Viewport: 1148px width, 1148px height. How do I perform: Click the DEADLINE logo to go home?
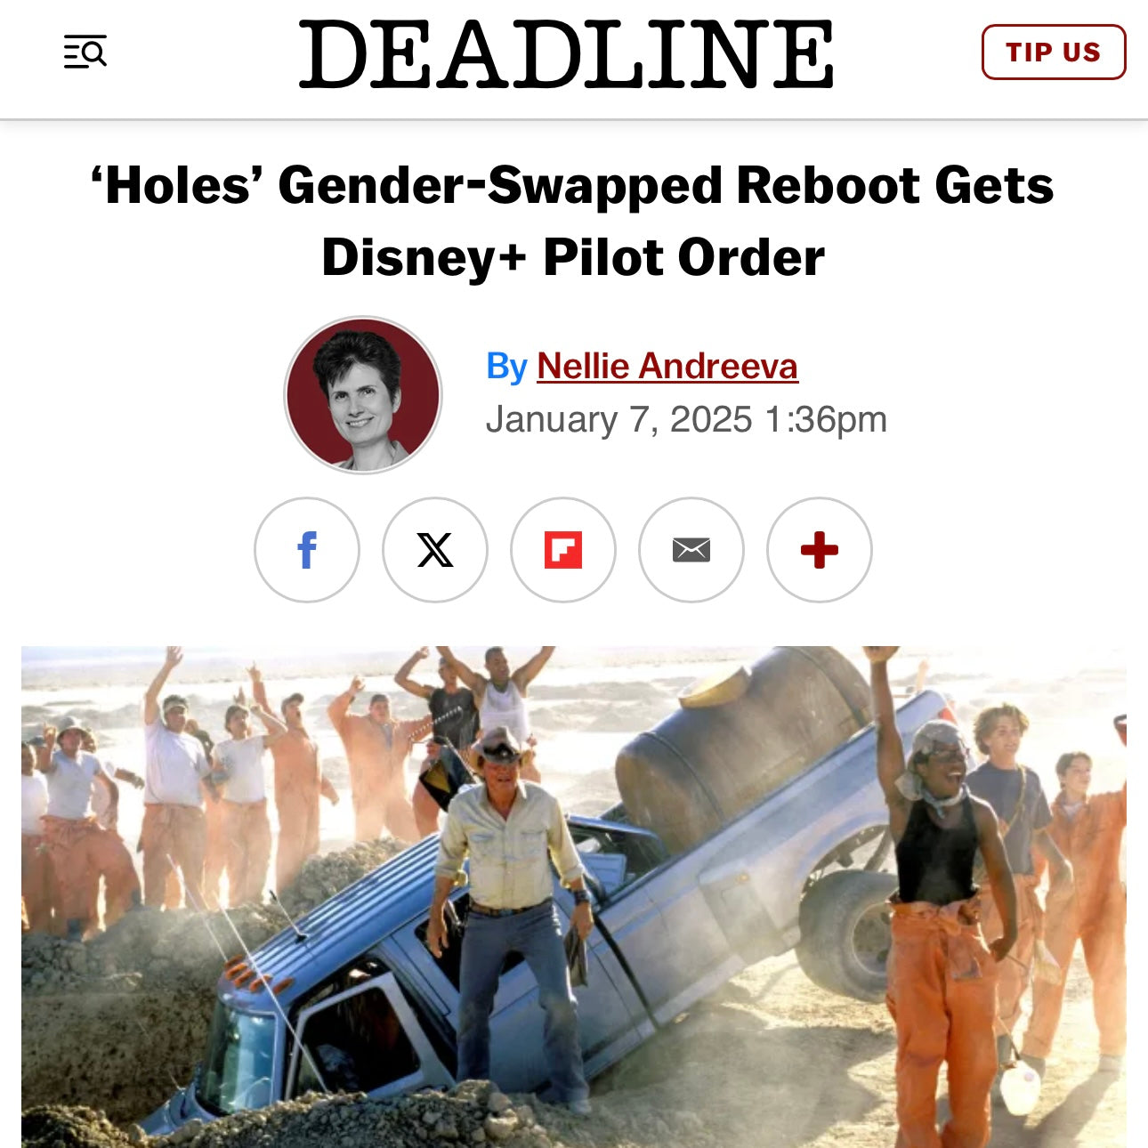[566, 54]
